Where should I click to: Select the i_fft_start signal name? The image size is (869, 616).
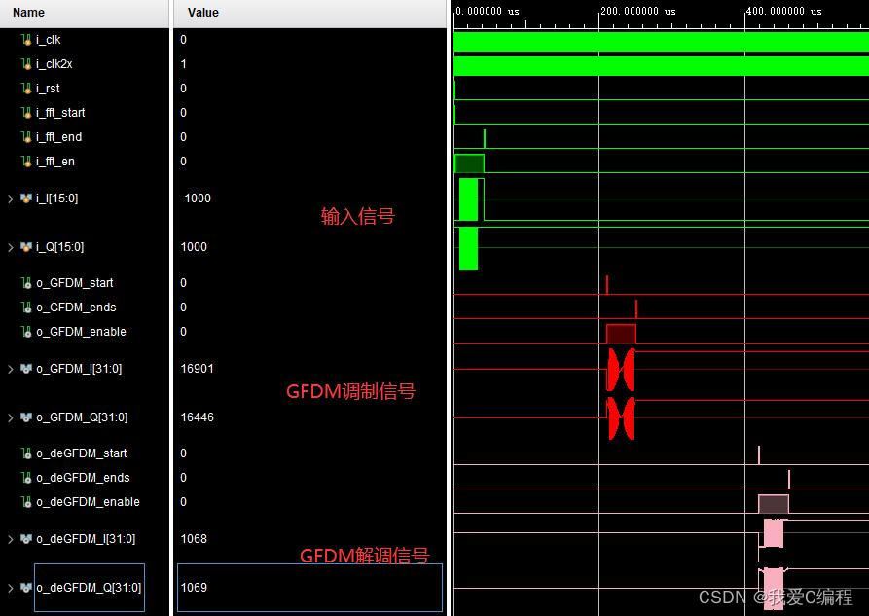[x=60, y=113]
